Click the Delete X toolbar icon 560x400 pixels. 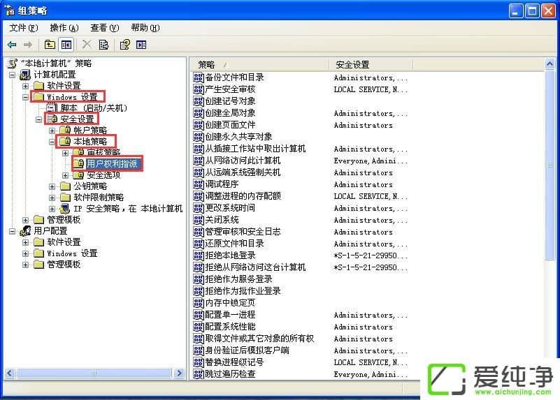coord(87,45)
